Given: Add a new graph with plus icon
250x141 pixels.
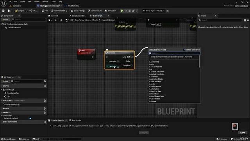Looking at the screenshot, I should [45, 86].
